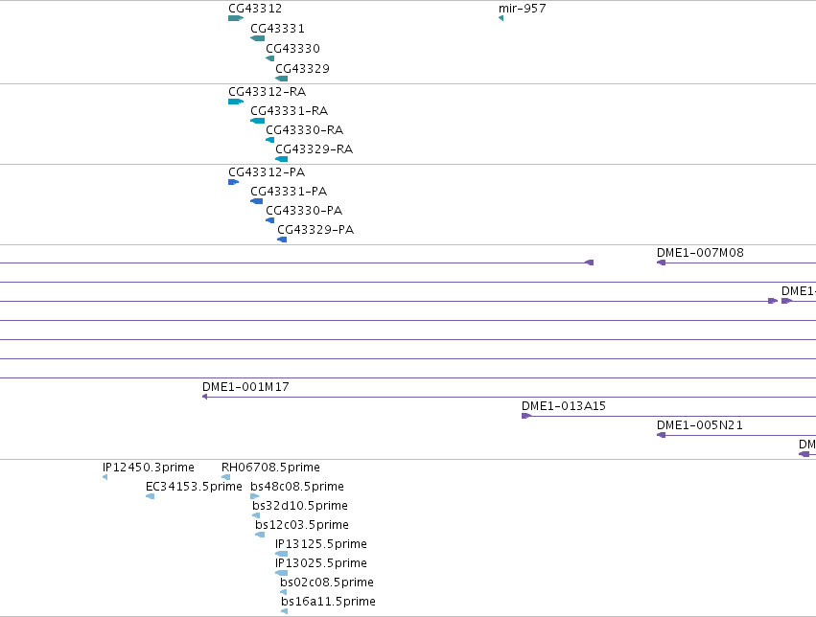The image size is (816, 617).
Task: Click the mir-957 label
Action: [x=523, y=9]
